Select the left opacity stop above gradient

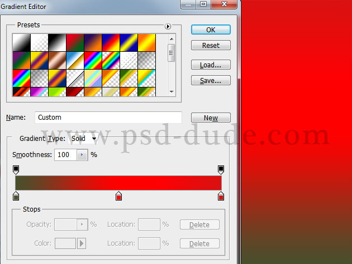[x=16, y=170]
